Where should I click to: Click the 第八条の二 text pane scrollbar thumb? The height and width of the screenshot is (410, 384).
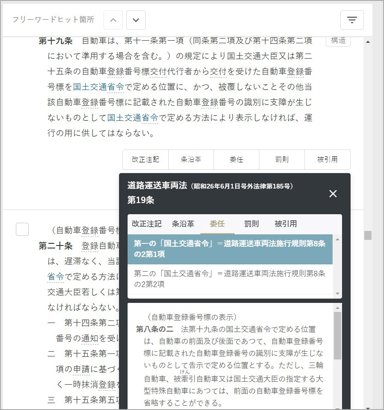point(337,335)
